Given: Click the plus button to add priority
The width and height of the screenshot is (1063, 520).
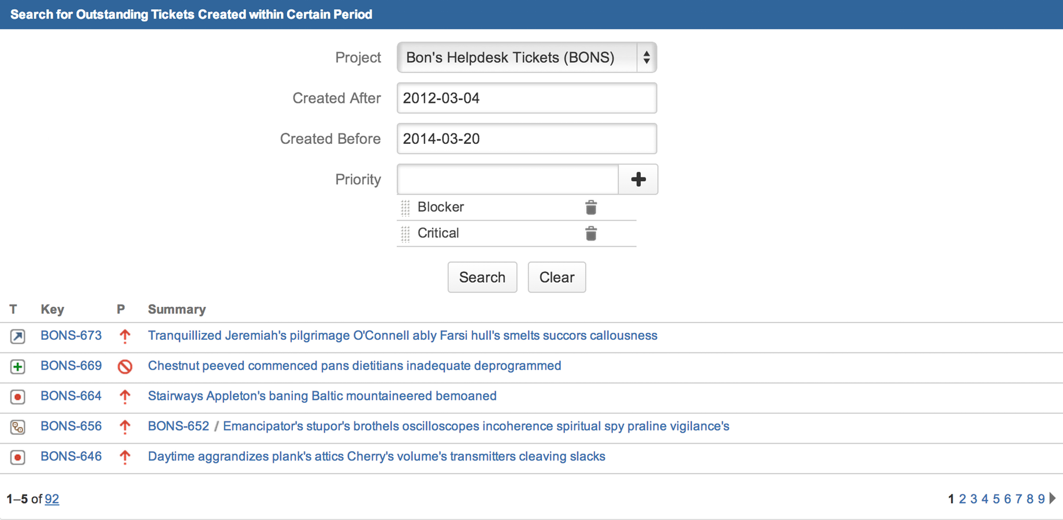Looking at the screenshot, I should [638, 179].
